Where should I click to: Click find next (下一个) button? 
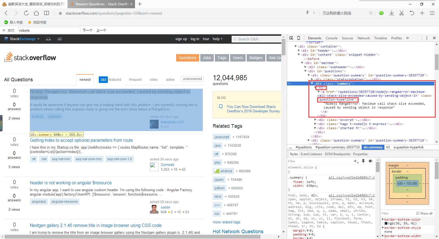88,30
